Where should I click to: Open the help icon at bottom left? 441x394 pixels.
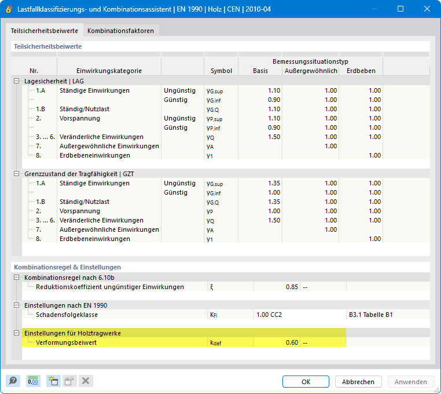(x=13, y=381)
